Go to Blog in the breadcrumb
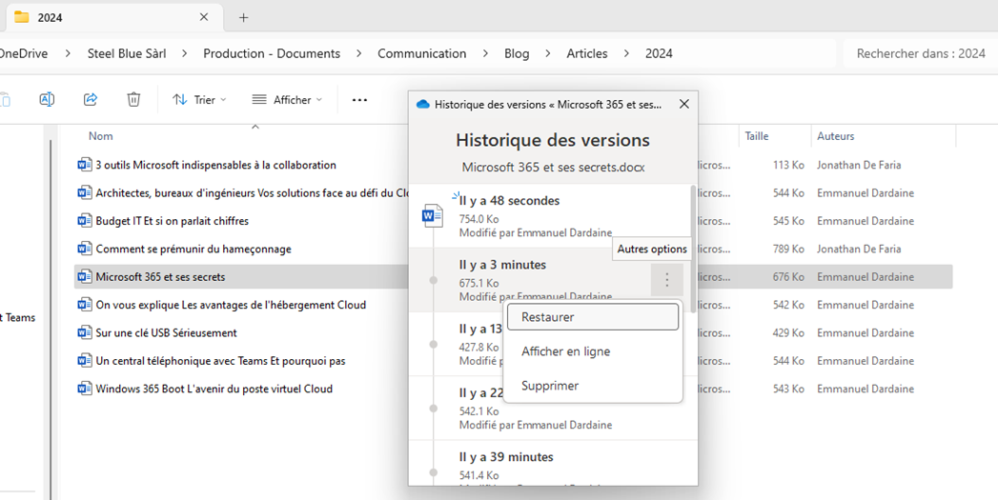Screen dimensions: 998x500 (517, 53)
